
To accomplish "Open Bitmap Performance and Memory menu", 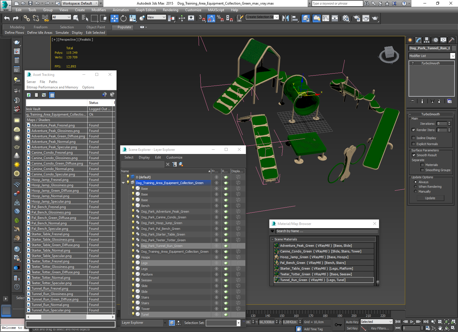I will click(52, 87).
